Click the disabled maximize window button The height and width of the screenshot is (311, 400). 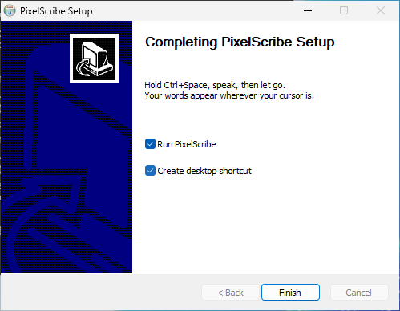click(344, 10)
